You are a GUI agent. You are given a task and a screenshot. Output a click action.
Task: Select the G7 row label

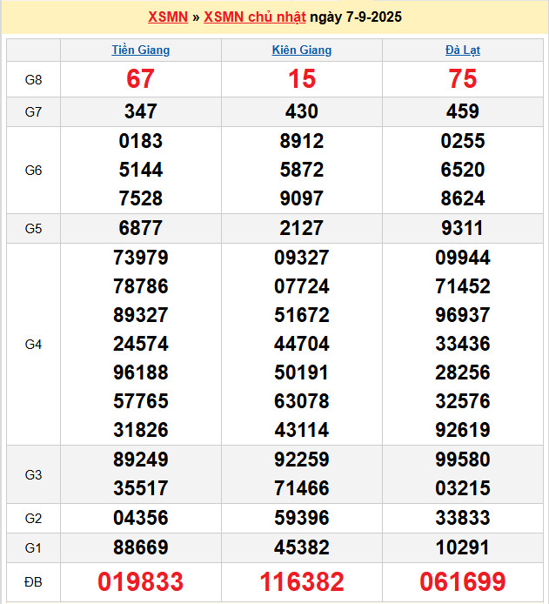pos(33,111)
